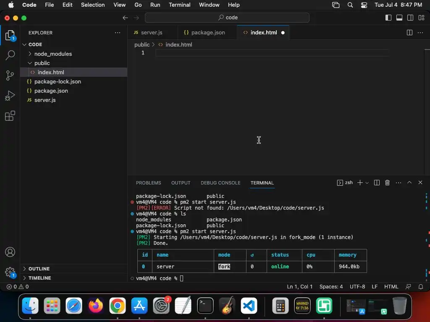Open notifications bell in status bar
The width and height of the screenshot is (430, 322).
(x=421, y=287)
